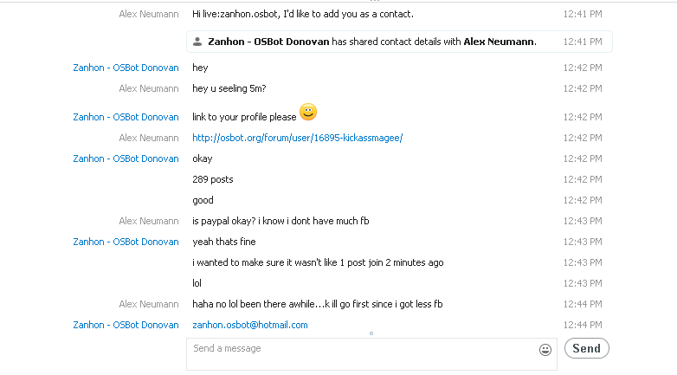Click the 12:44 PM timestamp beside email
The height and width of the screenshot is (375, 677).
pos(583,325)
